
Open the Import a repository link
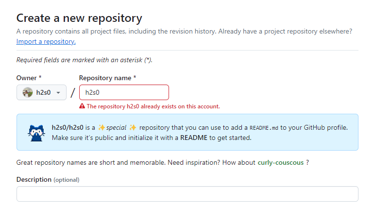click(x=46, y=42)
